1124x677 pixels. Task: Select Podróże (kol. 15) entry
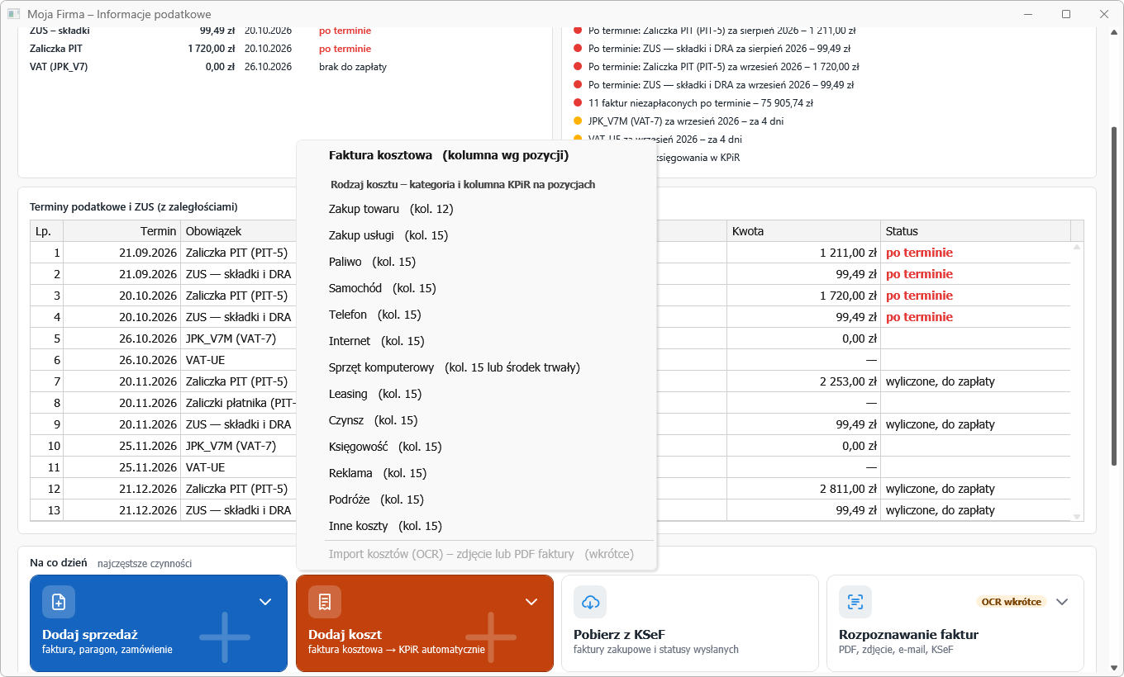tap(476, 499)
